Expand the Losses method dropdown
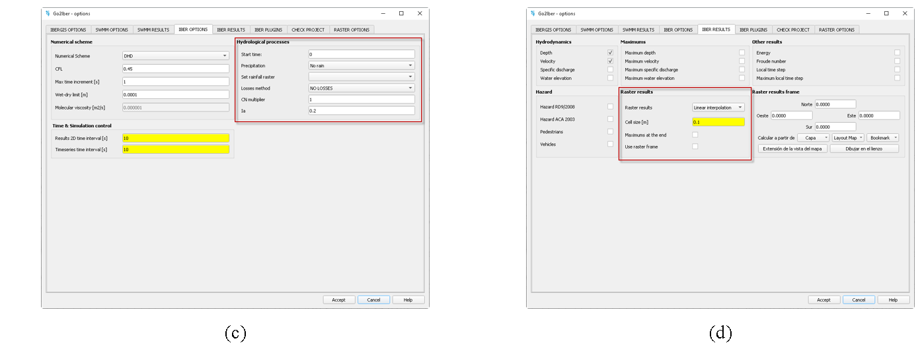This screenshot has height=351, width=918. [x=362, y=88]
